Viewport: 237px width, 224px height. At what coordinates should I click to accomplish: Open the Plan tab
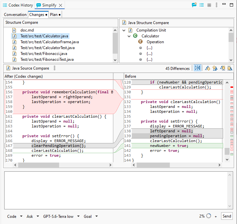tap(55, 15)
